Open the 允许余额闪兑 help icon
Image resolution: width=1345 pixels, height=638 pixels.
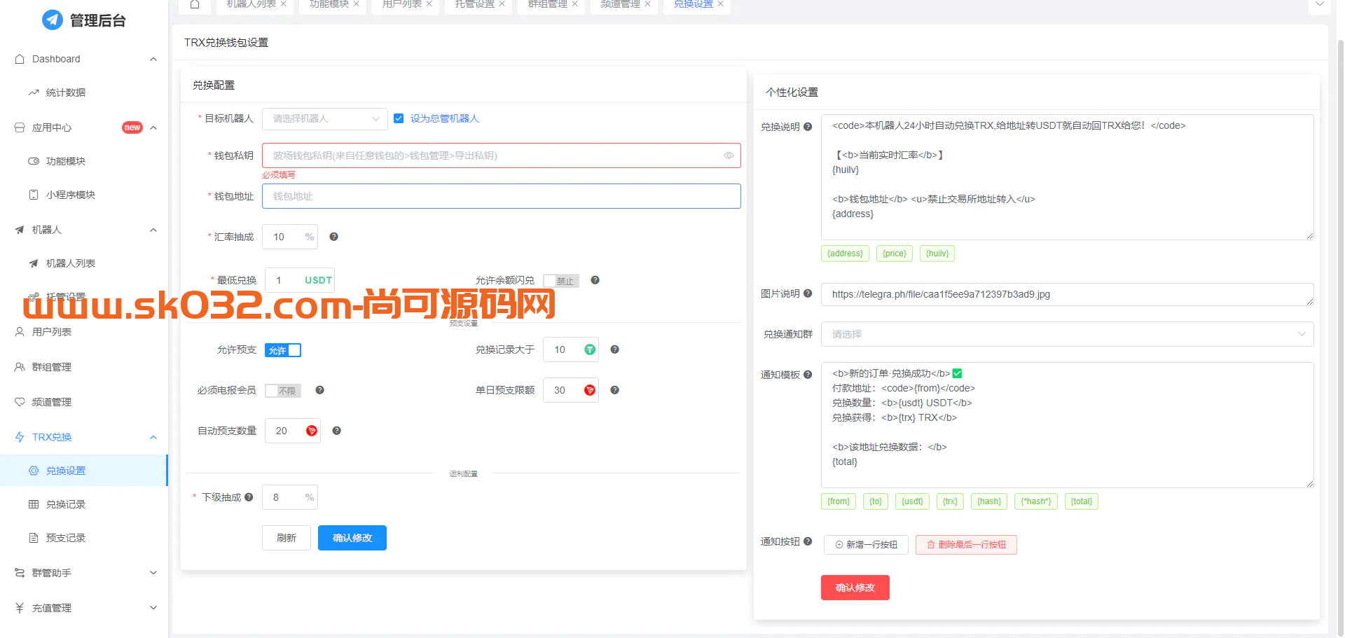pos(595,280)
